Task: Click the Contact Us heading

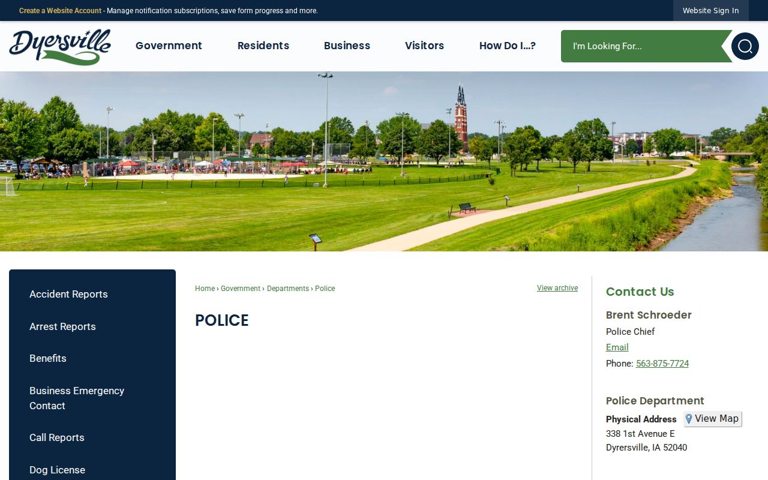Action: 640,292
